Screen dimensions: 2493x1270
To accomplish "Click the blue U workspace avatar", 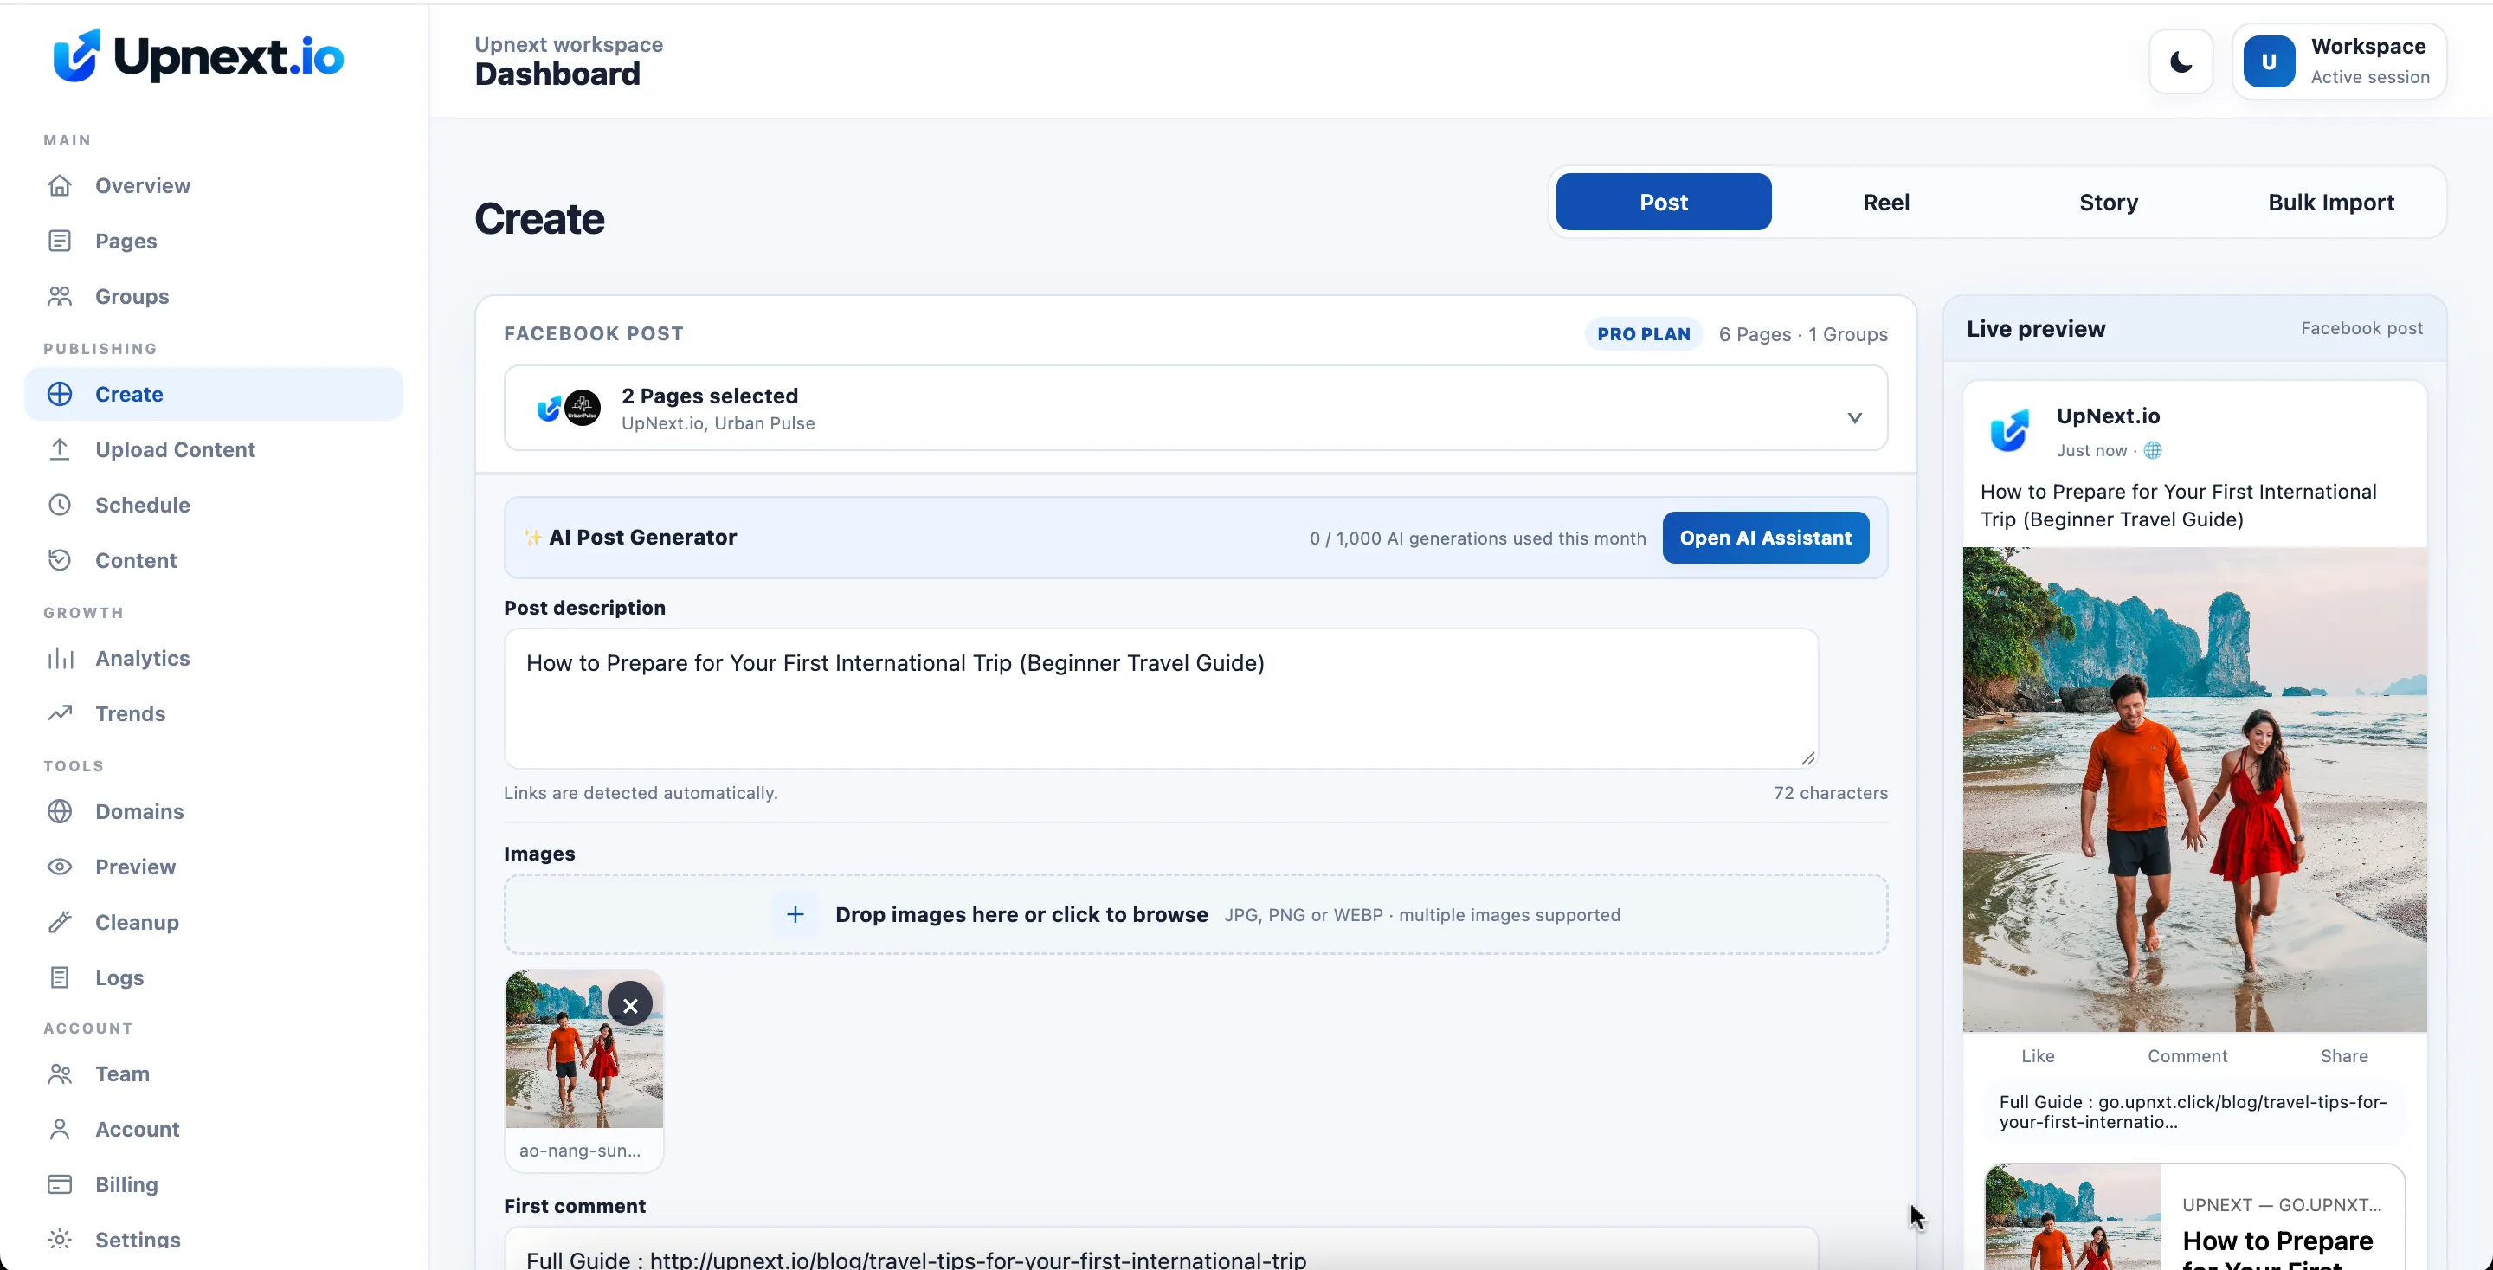I will 2269,62.
